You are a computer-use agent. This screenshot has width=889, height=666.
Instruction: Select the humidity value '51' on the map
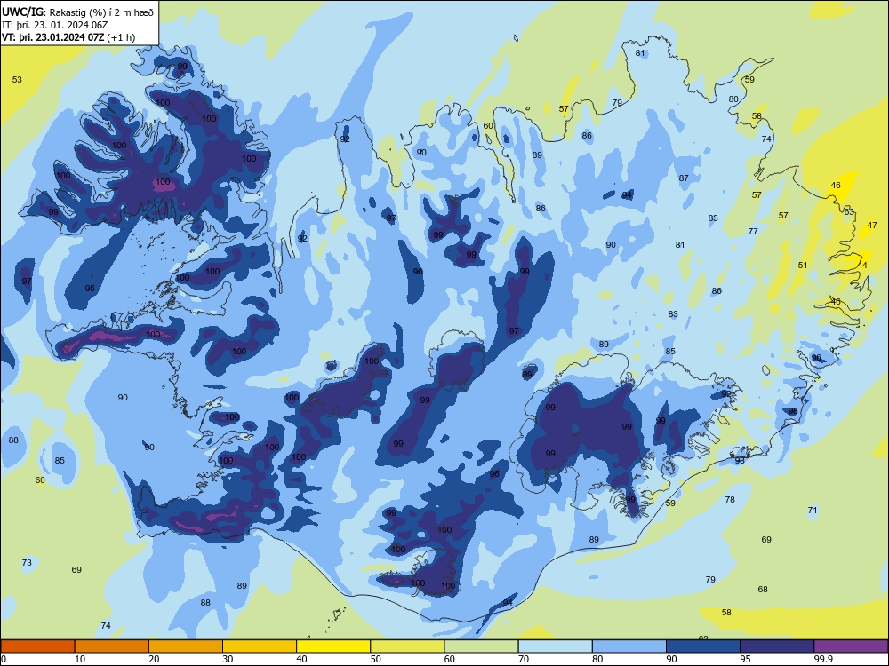(x=803, y=265)
